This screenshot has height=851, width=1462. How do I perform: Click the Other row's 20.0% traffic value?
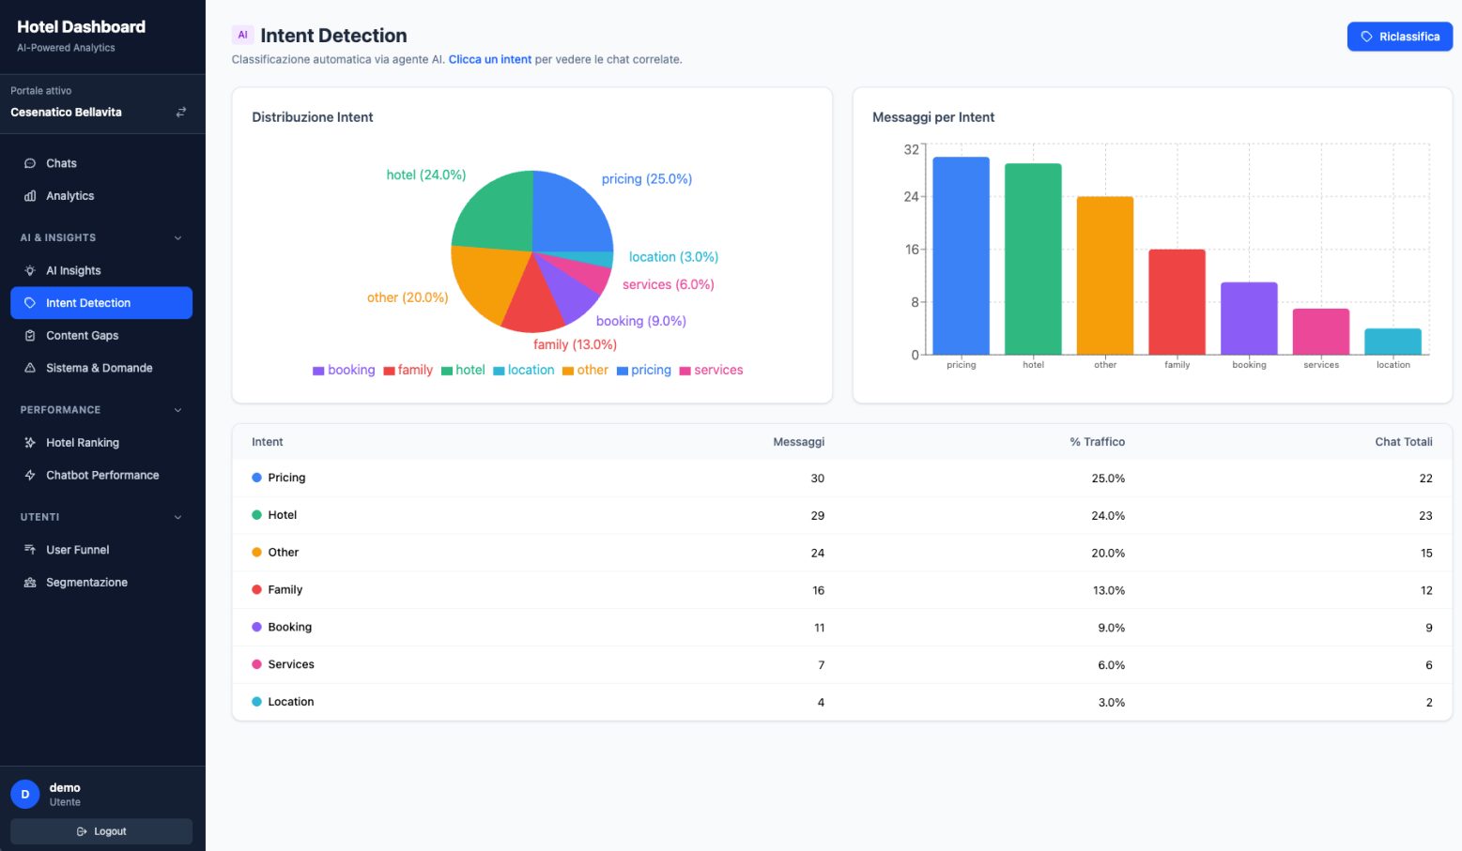[x=1108, y=554]
